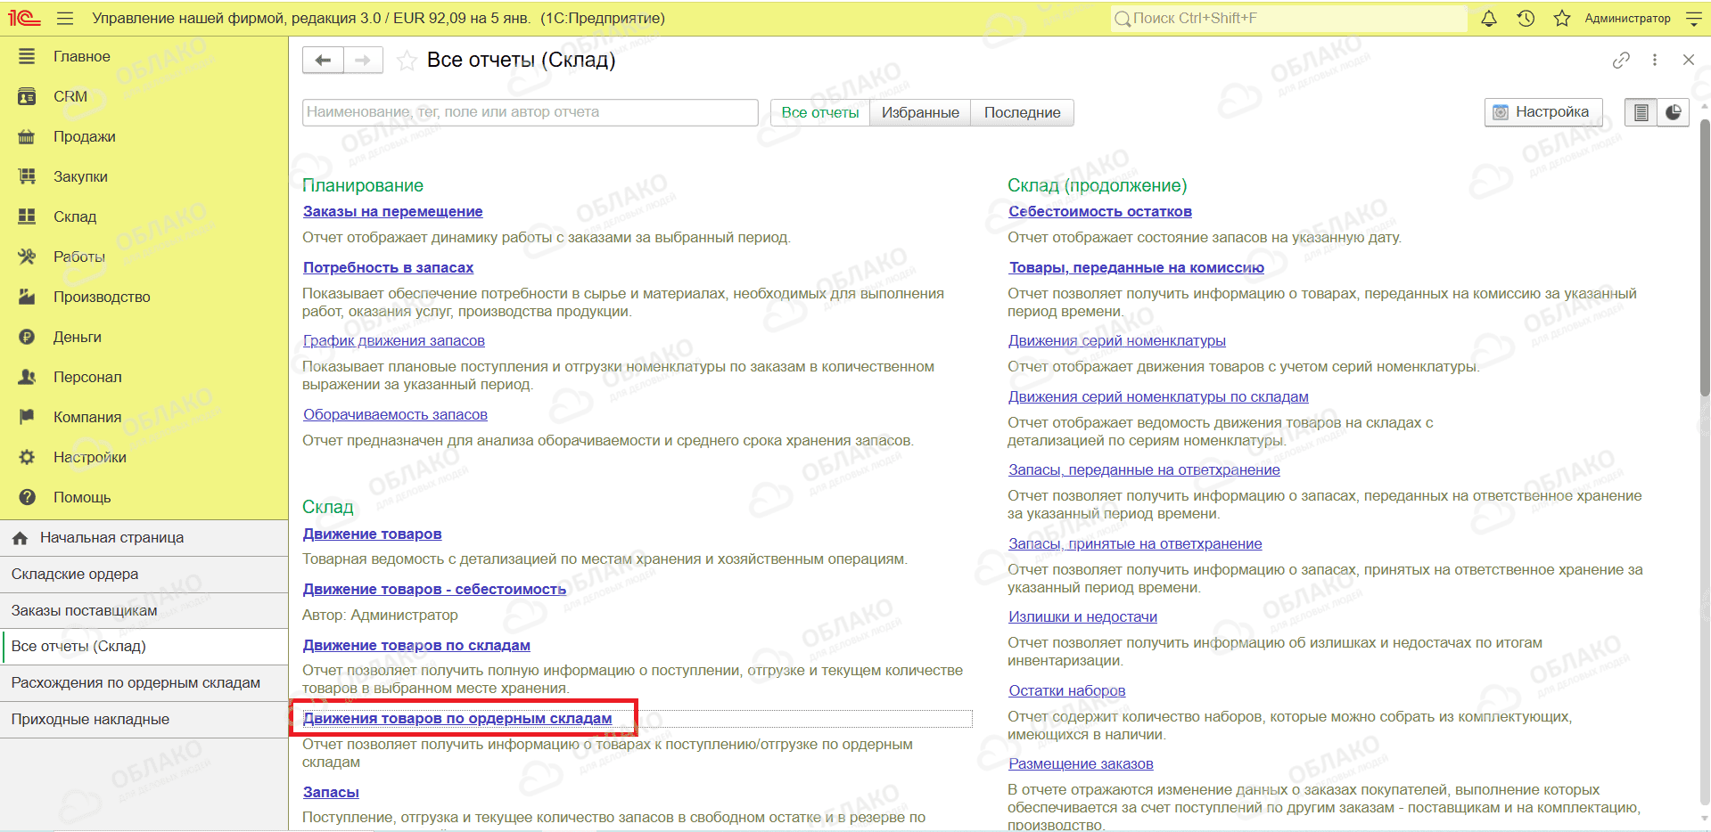Select the Последние filter
This screenshot has width=1711, height=832.
coord(1022,112)
